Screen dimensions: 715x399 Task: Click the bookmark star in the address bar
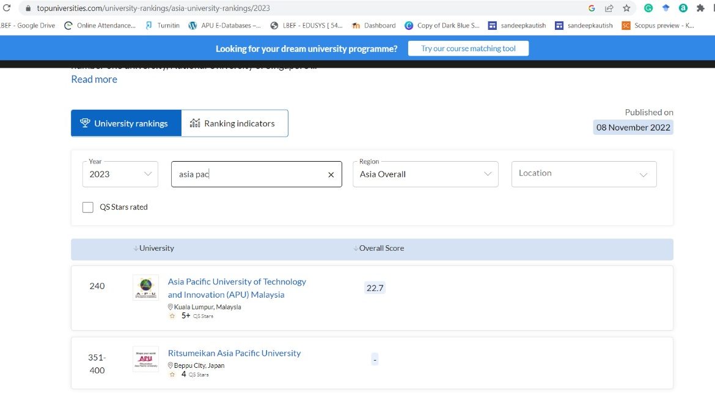pos(626,9)
